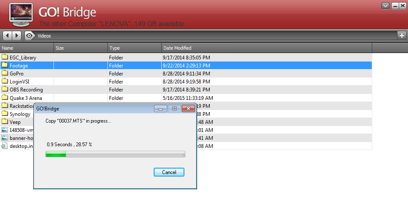The width and height of the screenshot is (408, 201).
Task: Click the Veep folder name
Action: (x=15, y=122)
